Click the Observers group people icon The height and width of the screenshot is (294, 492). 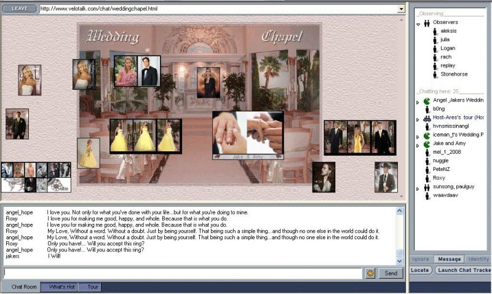click(426, 22)
